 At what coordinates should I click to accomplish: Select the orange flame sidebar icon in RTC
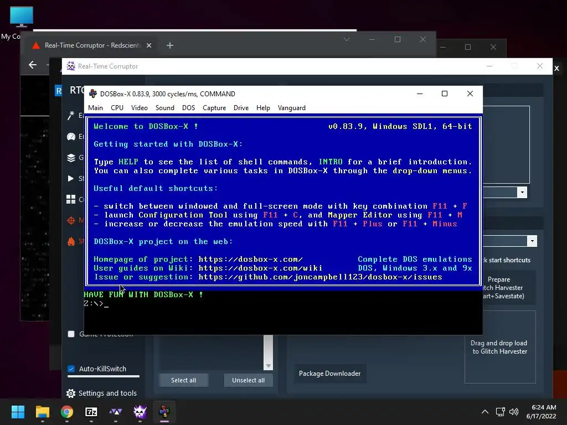click(71, 241)
